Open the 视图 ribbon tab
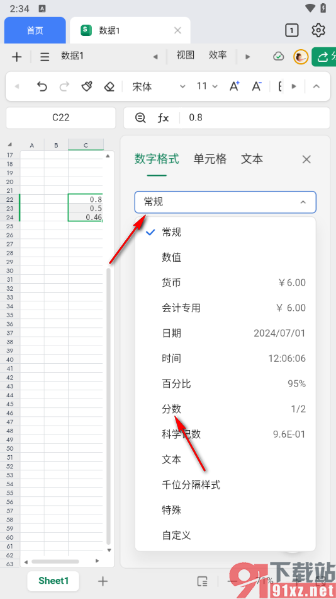This screenshot has width=336, height=599. click(x=186, y=55)
